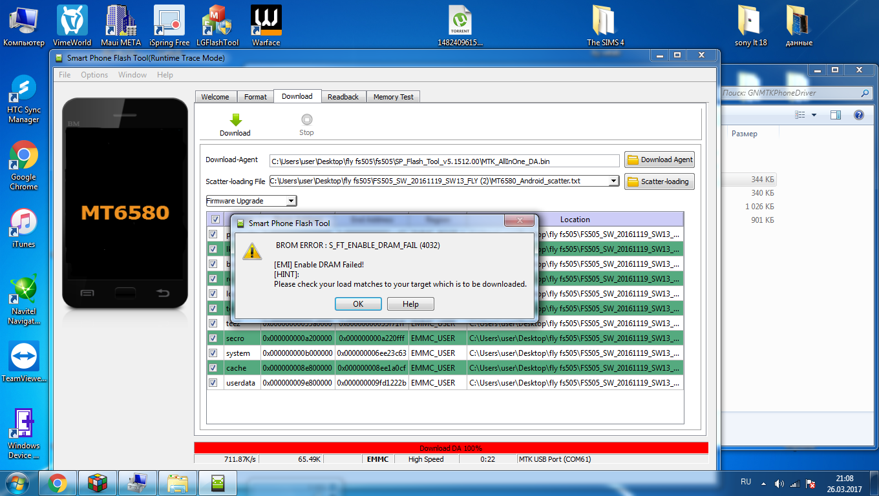Click the Stop icon in toolbar
Image resolution: width=879 pixels, height=496 pixels.
pyautogui.click(x=306, y=120)
